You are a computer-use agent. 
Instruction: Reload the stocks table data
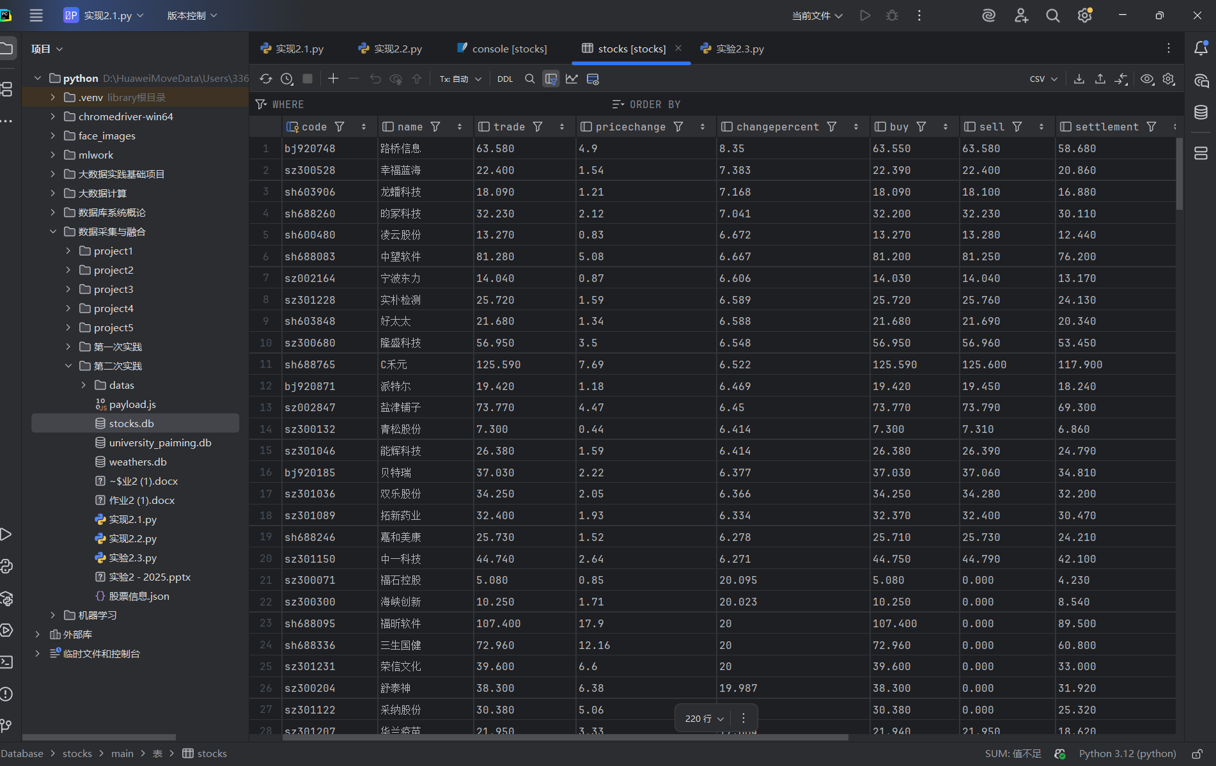tap(266, 79)
